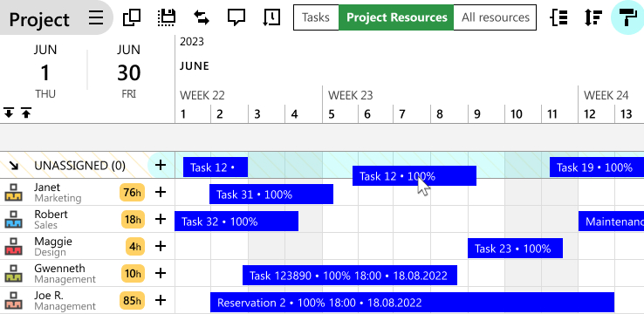Expand all rows with down arrow
Image resolution: width=644 pixels, height=314 pixels.
pyautogui.click(x=9, y=113)
